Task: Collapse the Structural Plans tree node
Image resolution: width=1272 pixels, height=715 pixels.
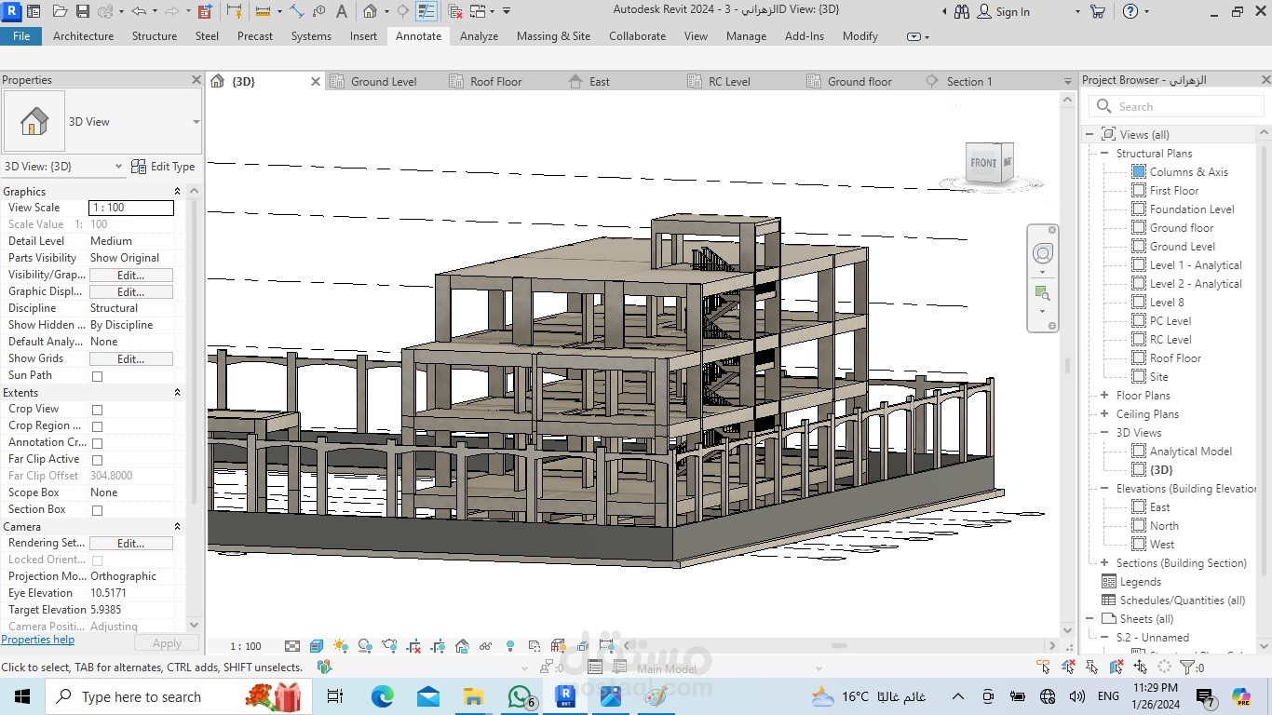Action: pos(1104,154)
